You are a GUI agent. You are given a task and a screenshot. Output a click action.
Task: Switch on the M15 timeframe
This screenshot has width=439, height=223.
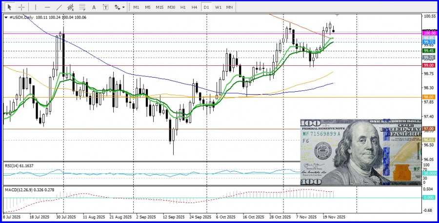(160, 7)
